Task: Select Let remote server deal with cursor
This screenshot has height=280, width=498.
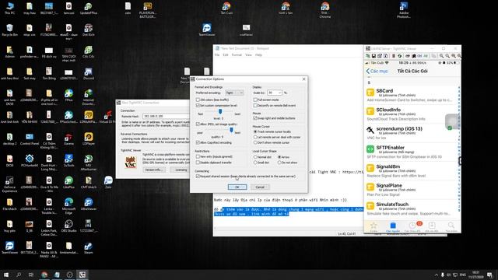Action: point(255,137)
